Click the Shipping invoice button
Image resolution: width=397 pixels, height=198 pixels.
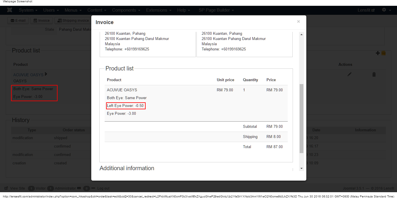(x=73, y=21)
